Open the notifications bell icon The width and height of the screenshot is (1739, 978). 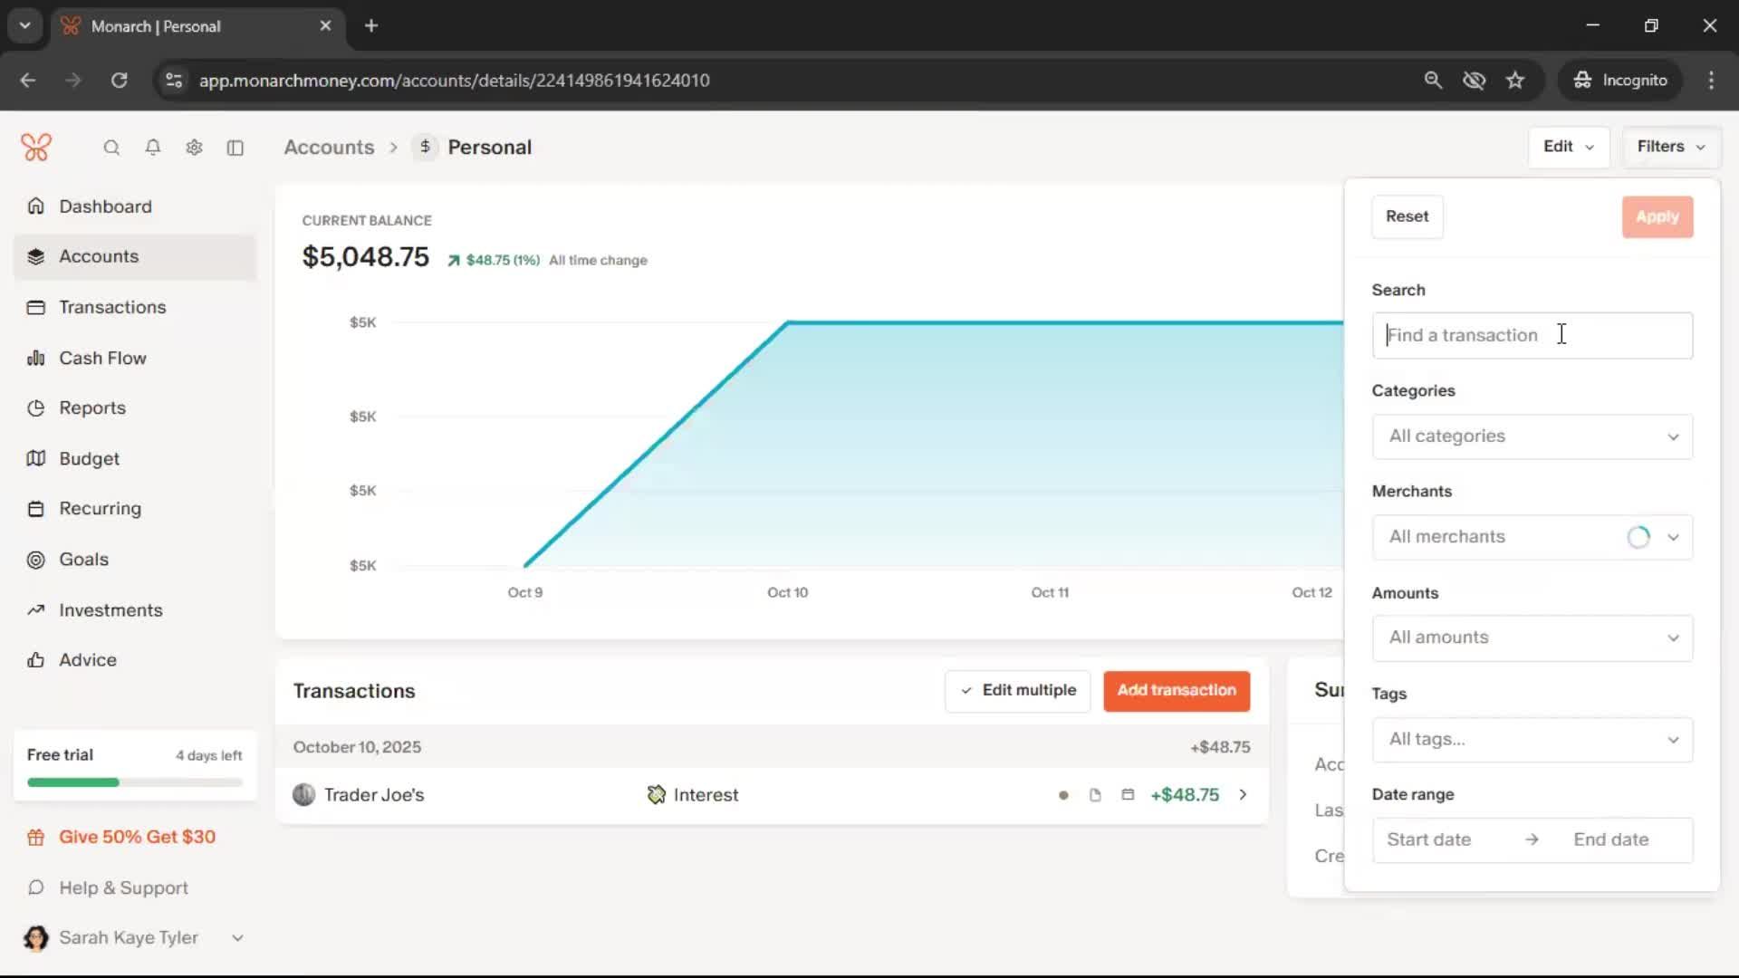[153, 148]
